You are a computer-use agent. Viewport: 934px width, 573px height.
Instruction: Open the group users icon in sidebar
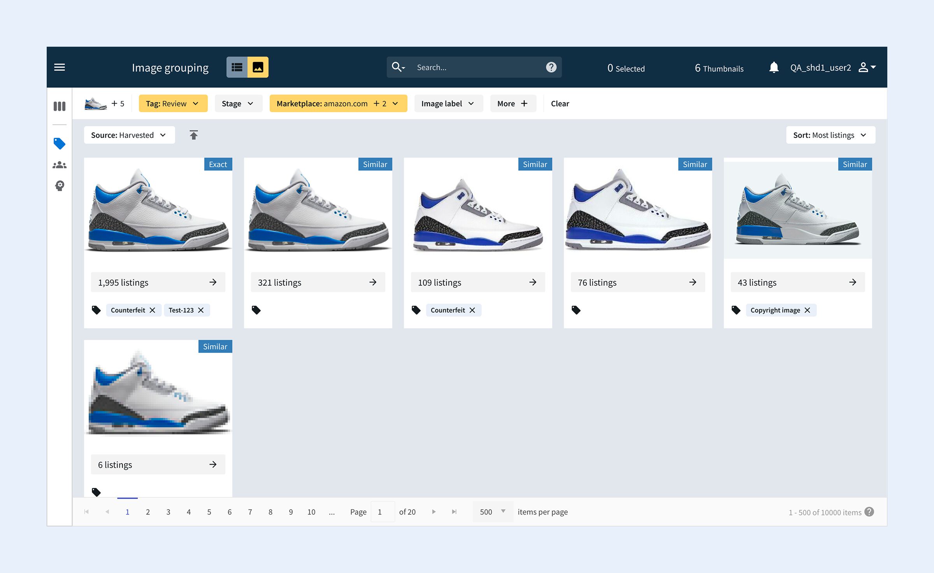60,165
